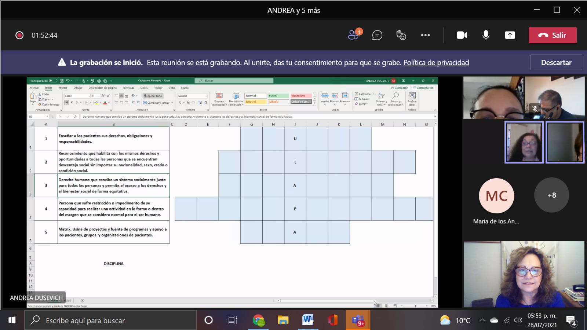Viewport: 587px width, 330px height.
Task: Toggle the Teams camera
Action: [462, 35]
